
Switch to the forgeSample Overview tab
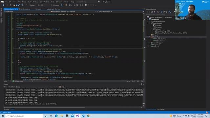click(x=53, y=9)
